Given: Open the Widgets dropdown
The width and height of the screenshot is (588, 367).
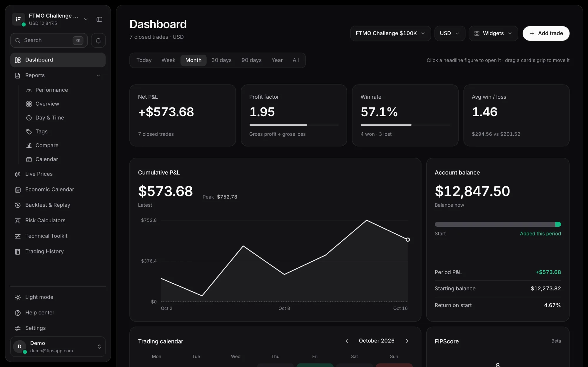Looking at the screenshot, I should tap(493, 33).
